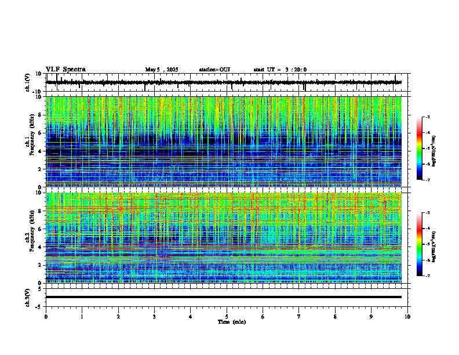Click the ch.1 color bar PSD unit label
Screen dimensions: 459x355
(434, 151)
